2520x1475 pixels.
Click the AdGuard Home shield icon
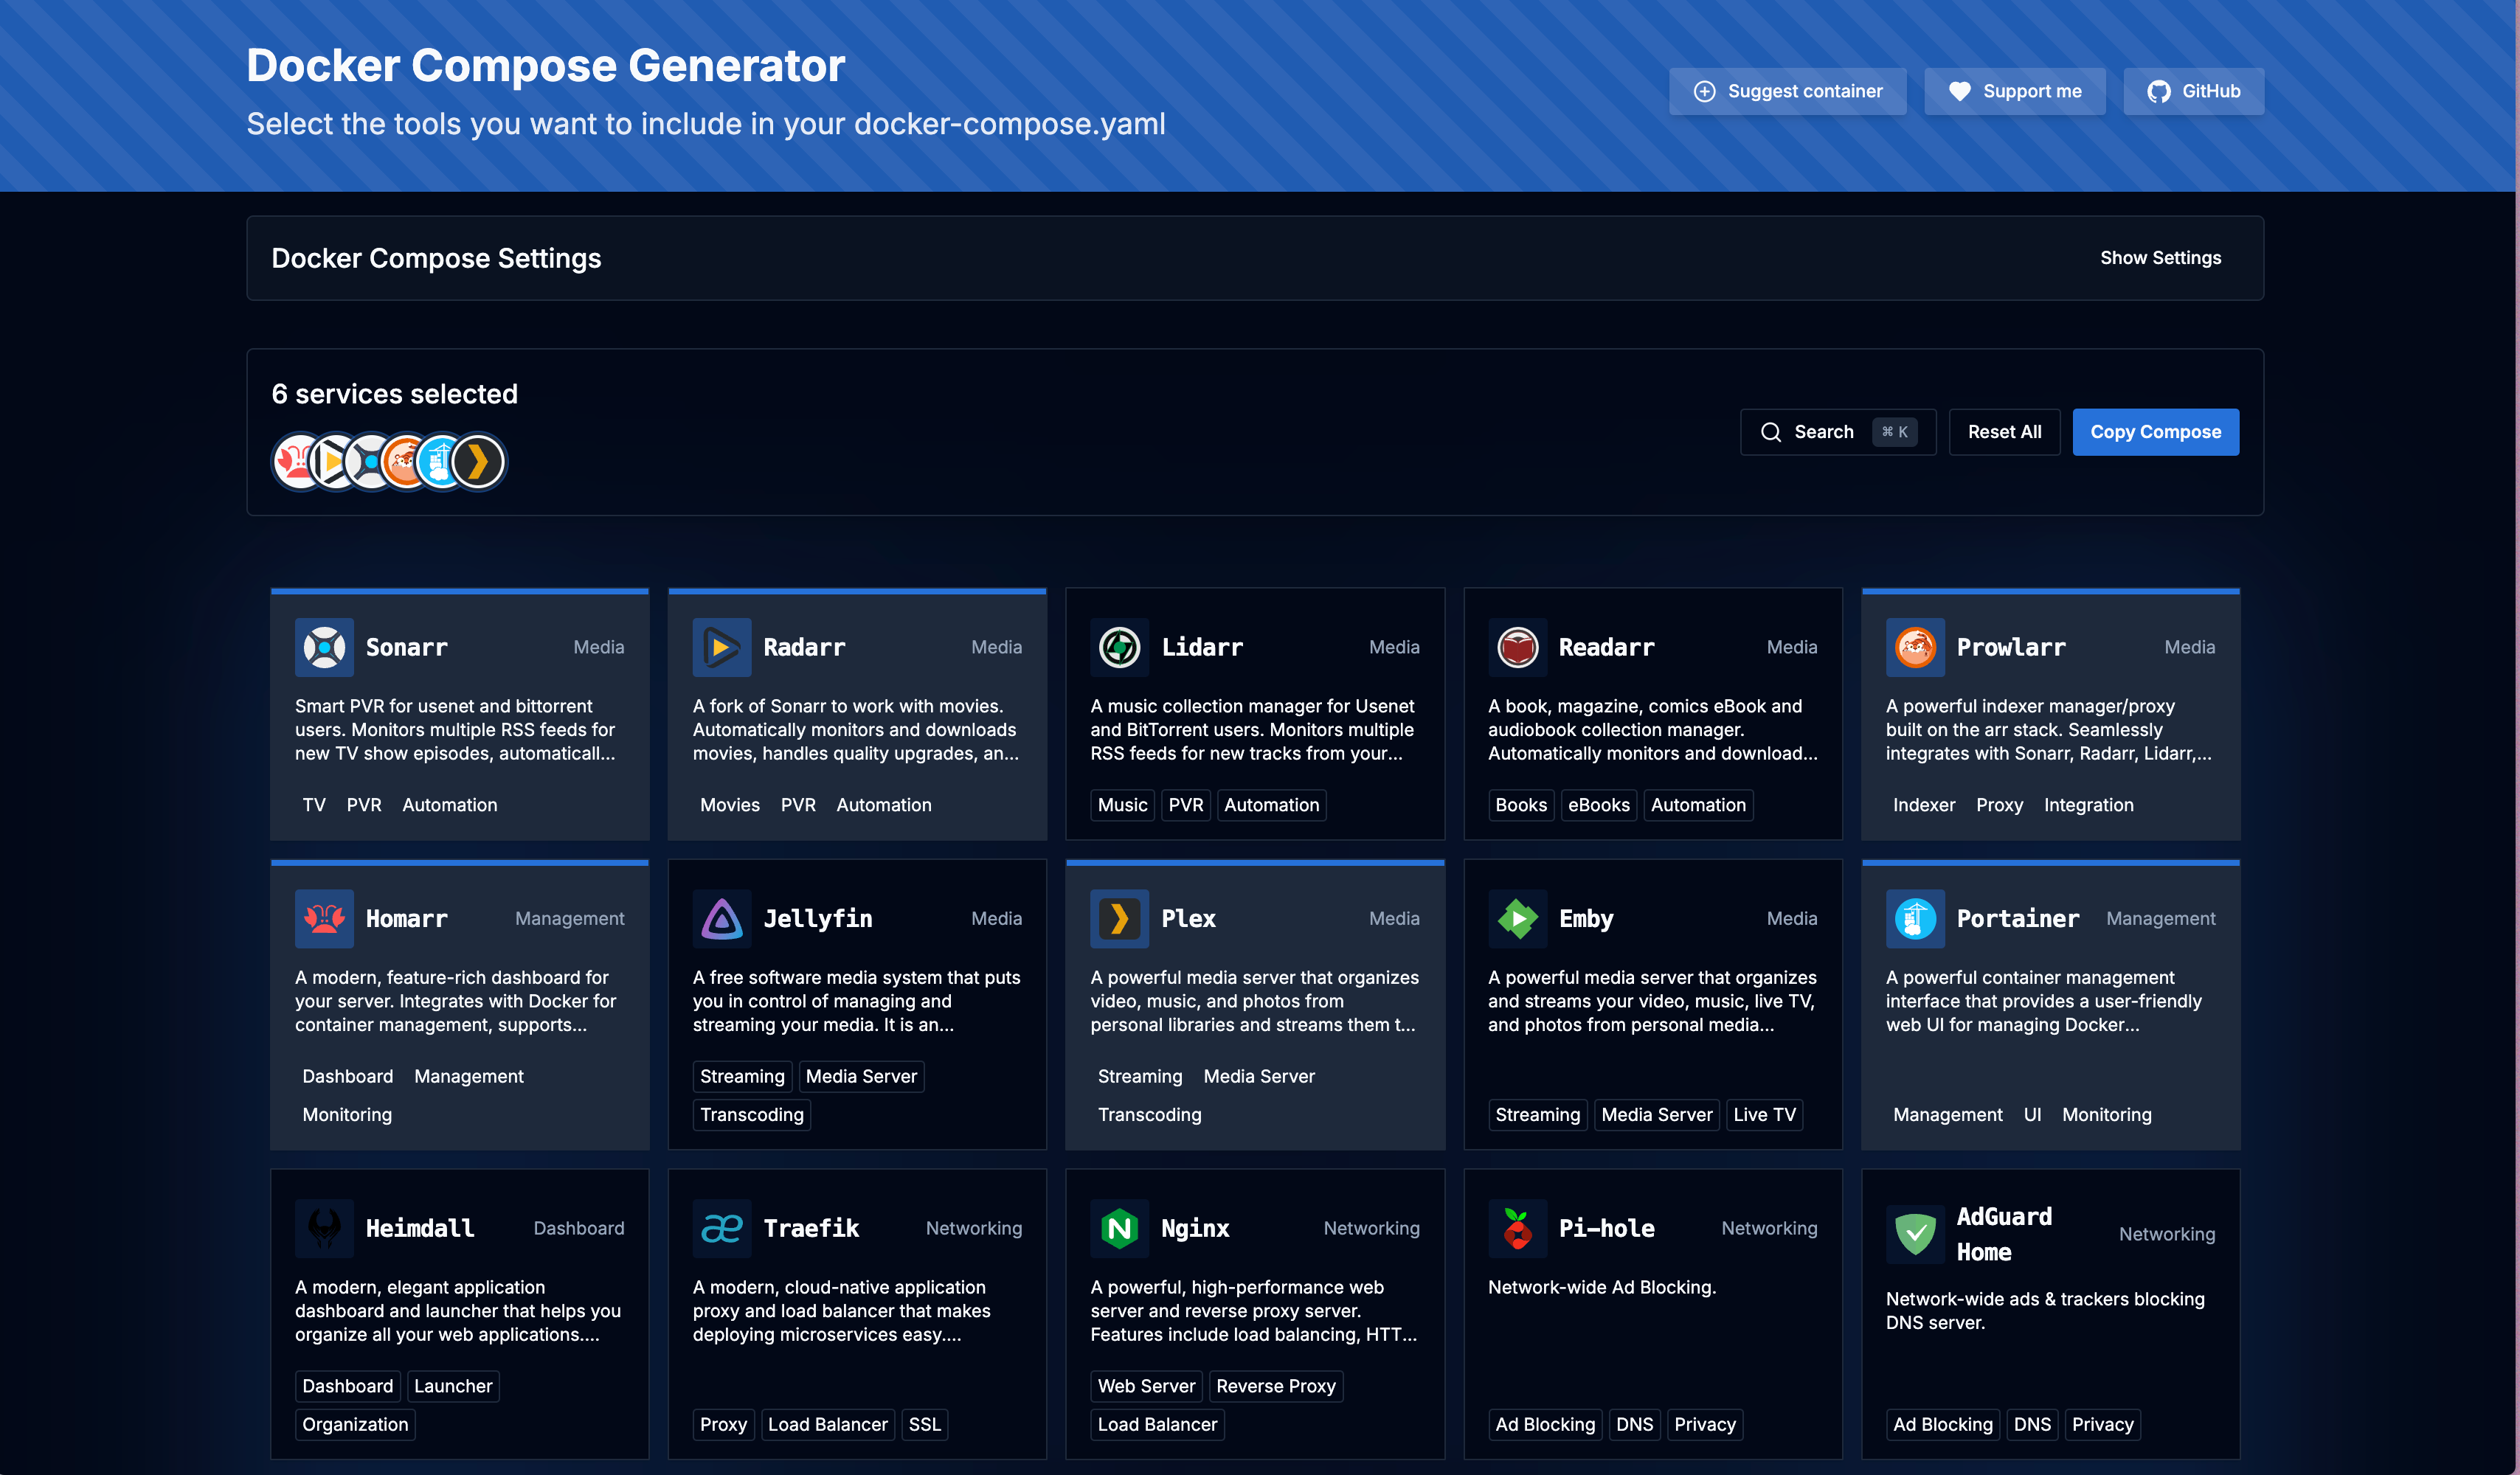pos(1914,1233)
